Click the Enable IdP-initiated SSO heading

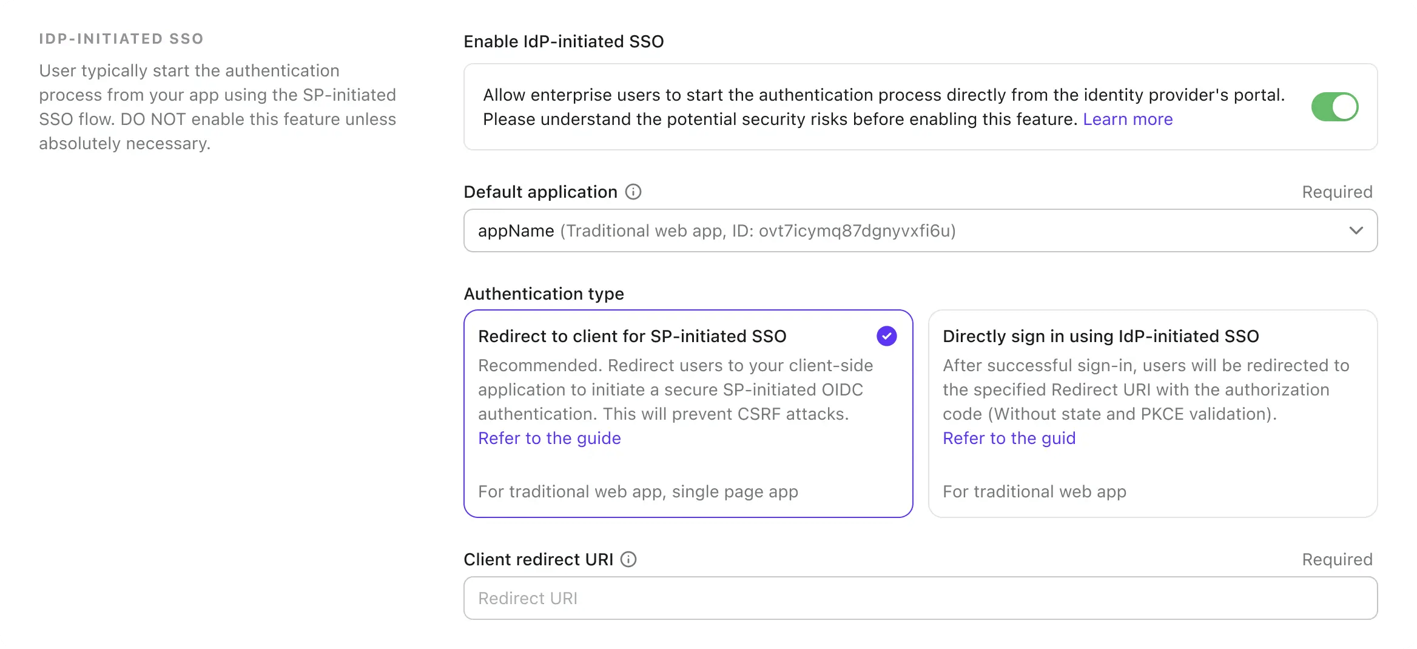(564, 42)
